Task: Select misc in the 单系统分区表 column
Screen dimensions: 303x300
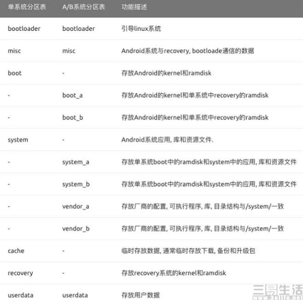Action: (x=14, y=51)
